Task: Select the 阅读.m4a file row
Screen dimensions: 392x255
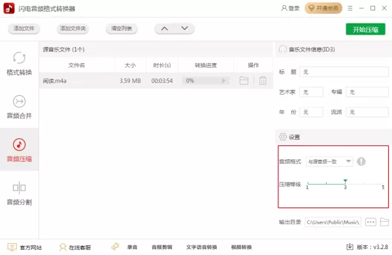Action: point(155,81)
